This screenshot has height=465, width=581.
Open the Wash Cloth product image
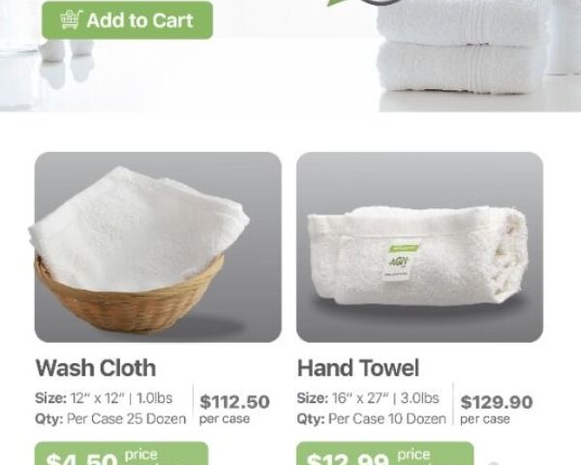point(158,247)
